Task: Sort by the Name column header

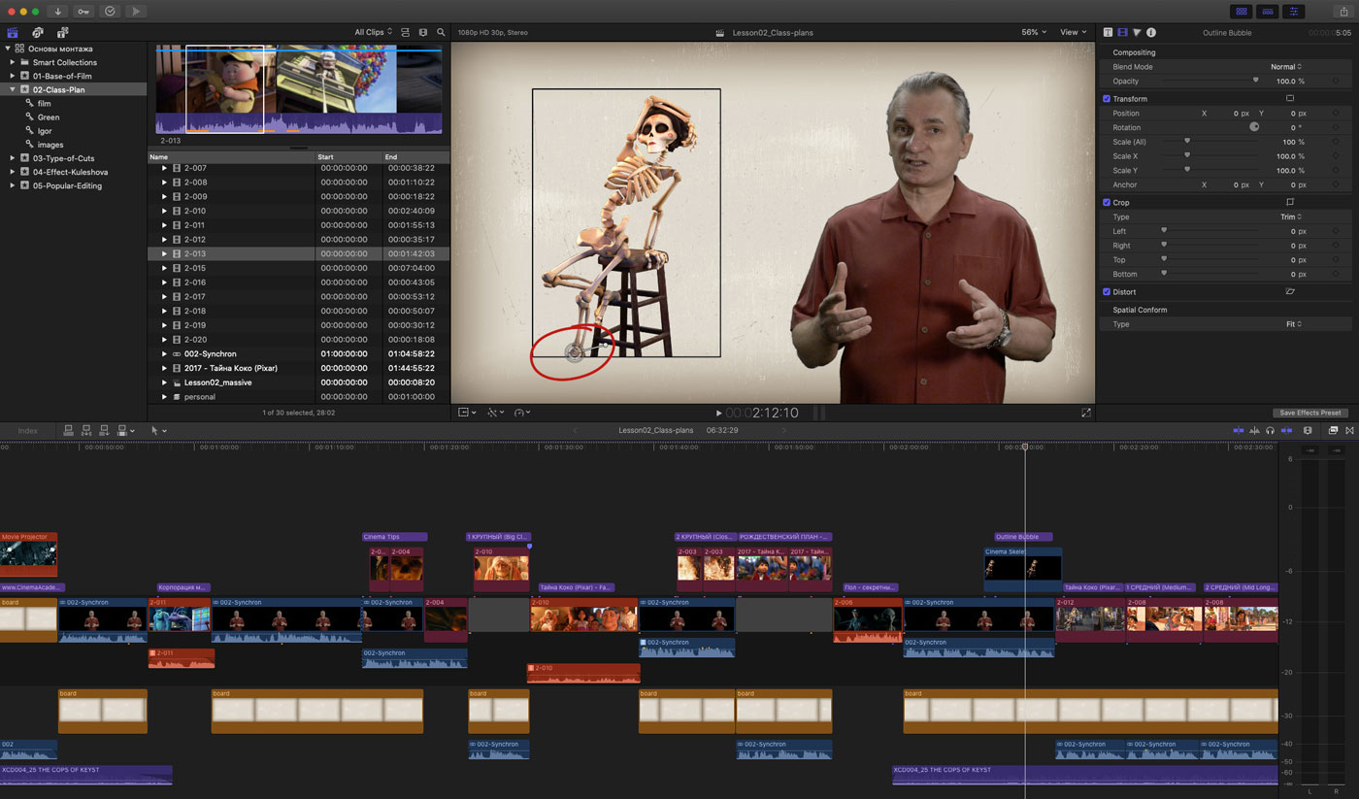Action: [231, 156]
